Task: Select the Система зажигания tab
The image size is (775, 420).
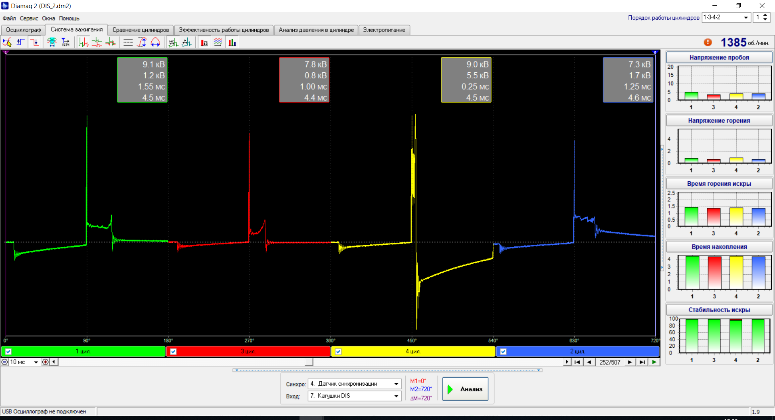Action: (77, 29)
